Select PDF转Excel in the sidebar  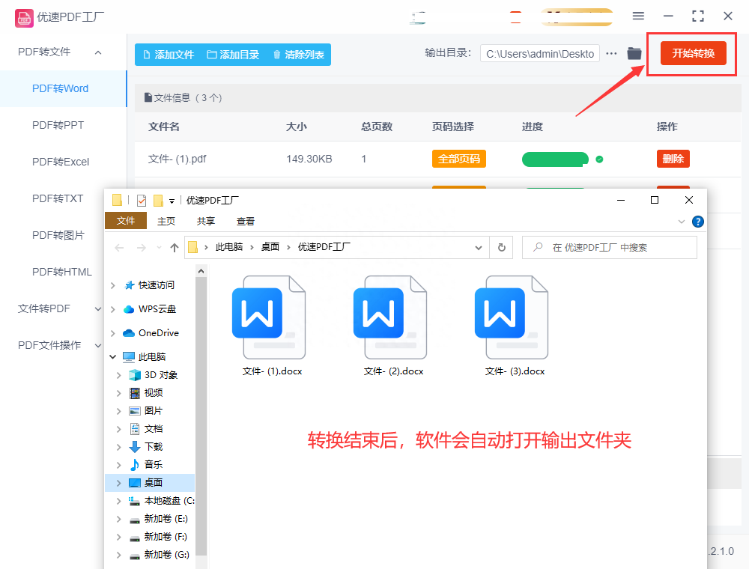[x=60, y=162]
